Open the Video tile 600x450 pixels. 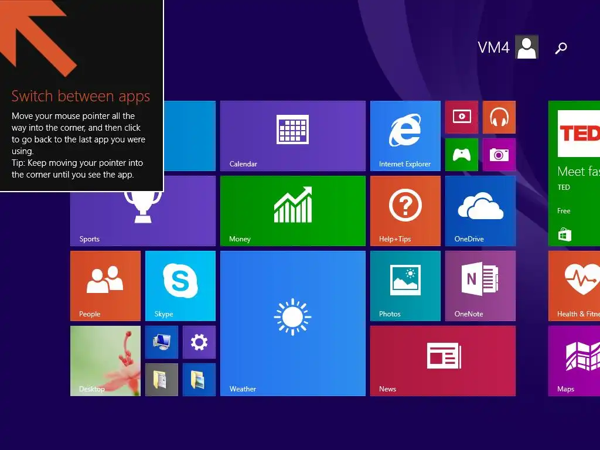click(x=462, y=117)
